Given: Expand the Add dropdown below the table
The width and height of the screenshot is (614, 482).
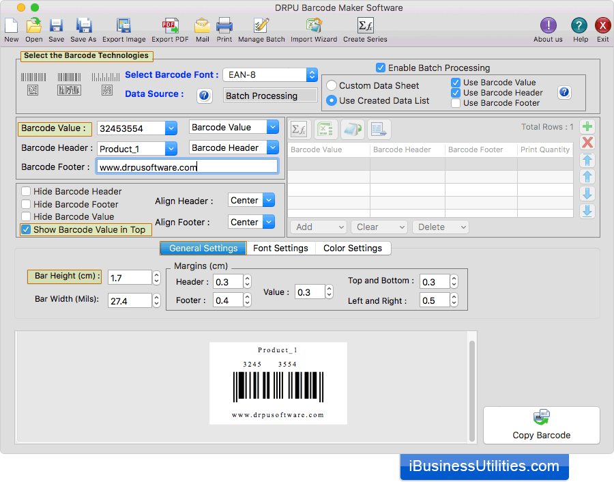Looking at the screenshot, I should (x=319, y=227).
